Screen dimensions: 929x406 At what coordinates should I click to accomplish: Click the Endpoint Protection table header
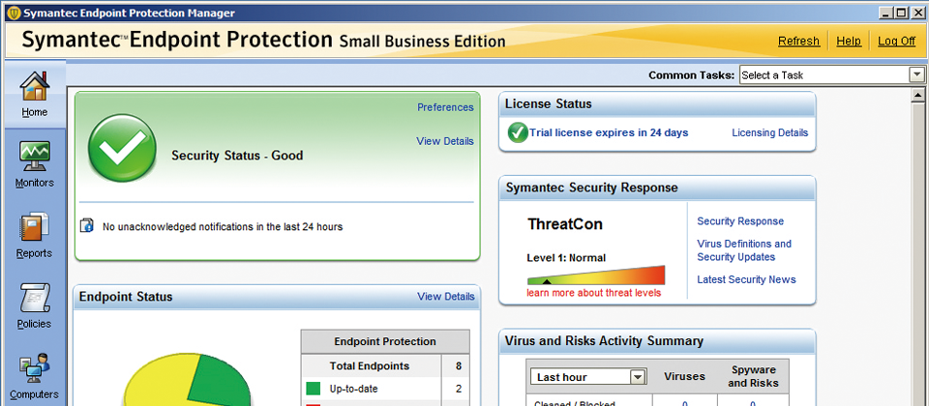point(385,341)
